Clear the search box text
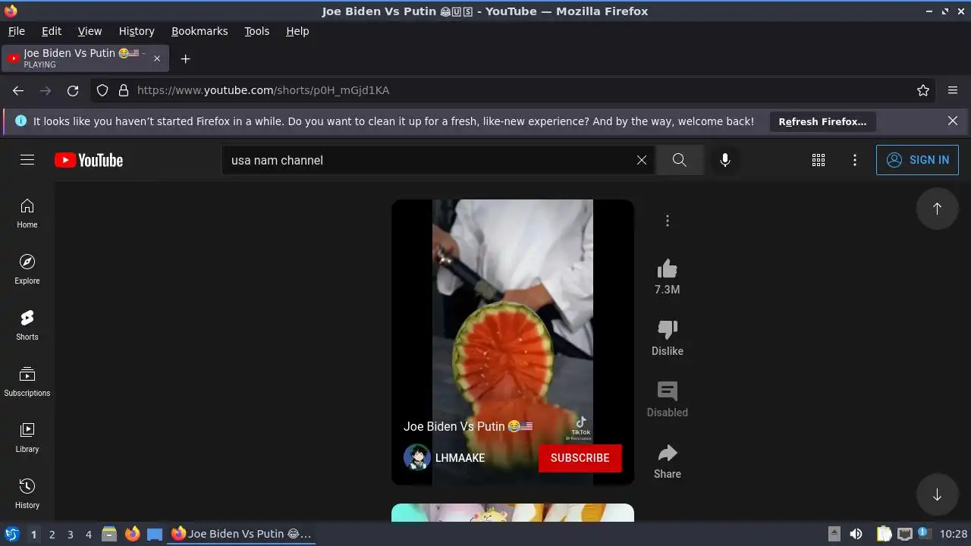The image size is (971, 546). [x=642, y=160]
